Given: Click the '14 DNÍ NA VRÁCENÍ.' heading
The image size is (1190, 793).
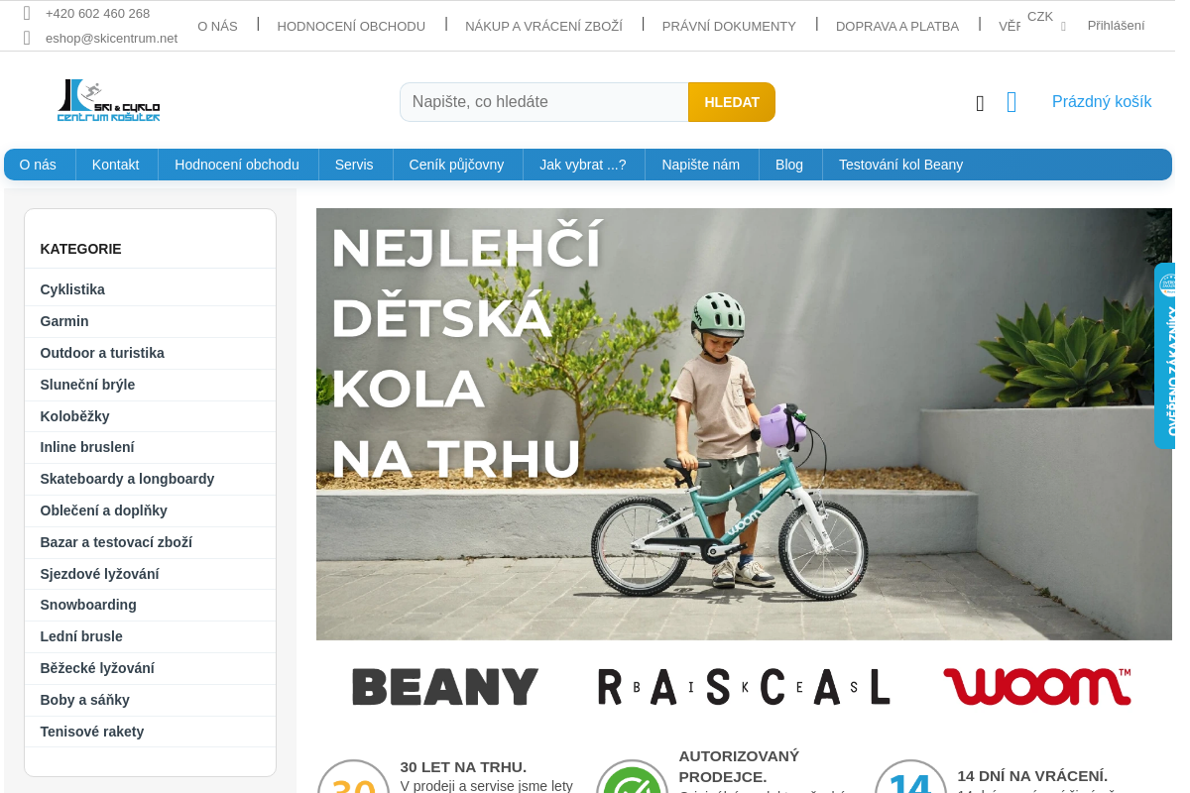Looking at the screenshot, I should tap(1032, 776).
